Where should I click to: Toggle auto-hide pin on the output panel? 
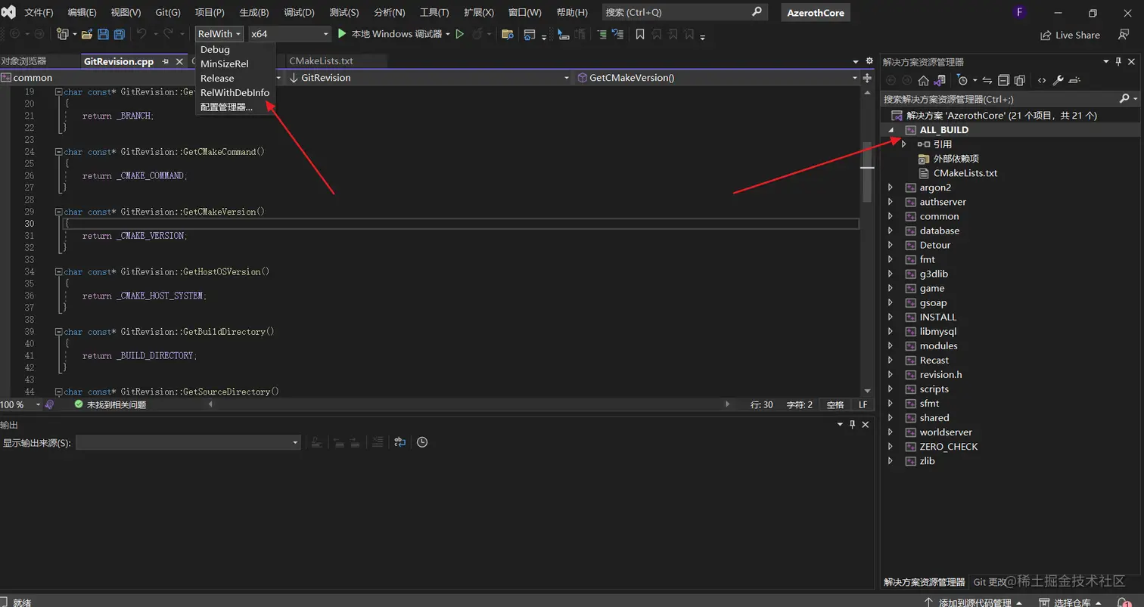click(853, 425)
